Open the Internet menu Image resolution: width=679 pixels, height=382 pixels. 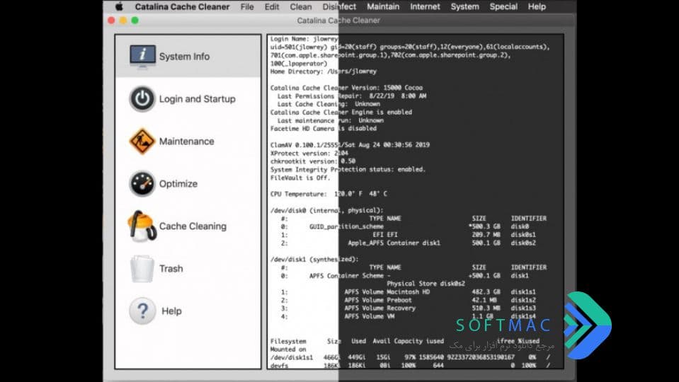tap(425, 6)
